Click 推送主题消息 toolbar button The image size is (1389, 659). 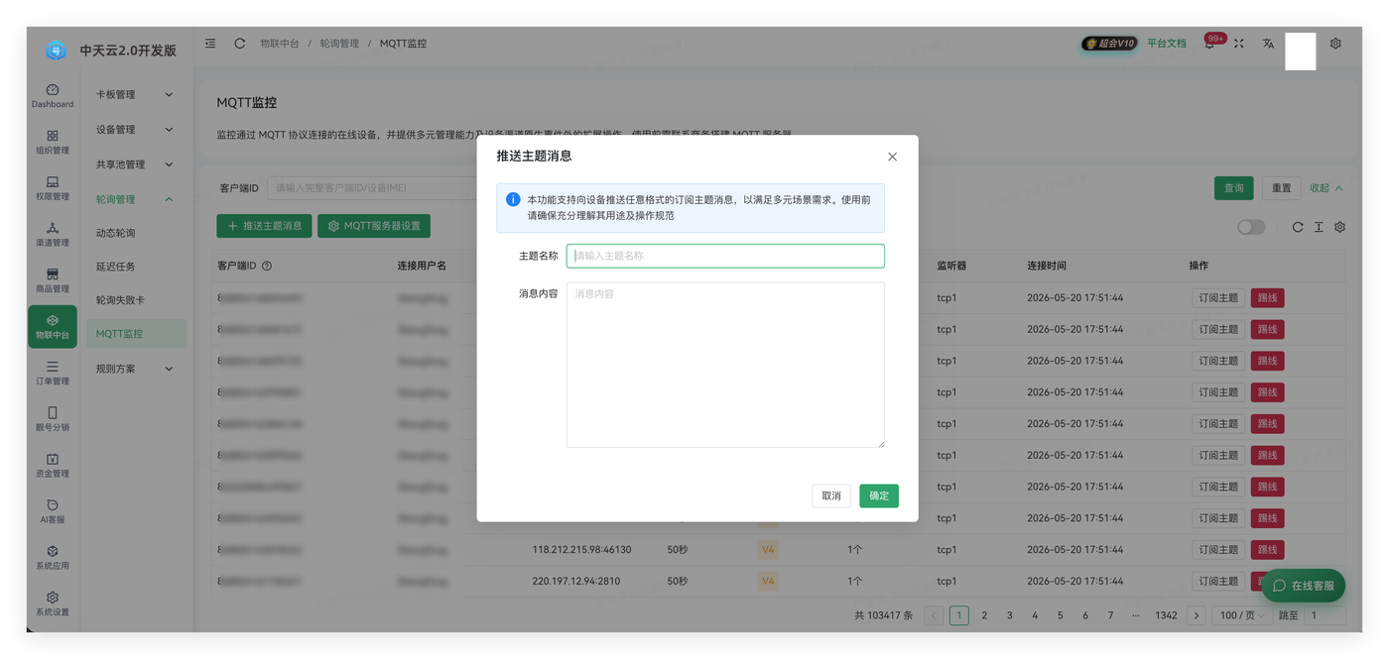pos(264,226)
